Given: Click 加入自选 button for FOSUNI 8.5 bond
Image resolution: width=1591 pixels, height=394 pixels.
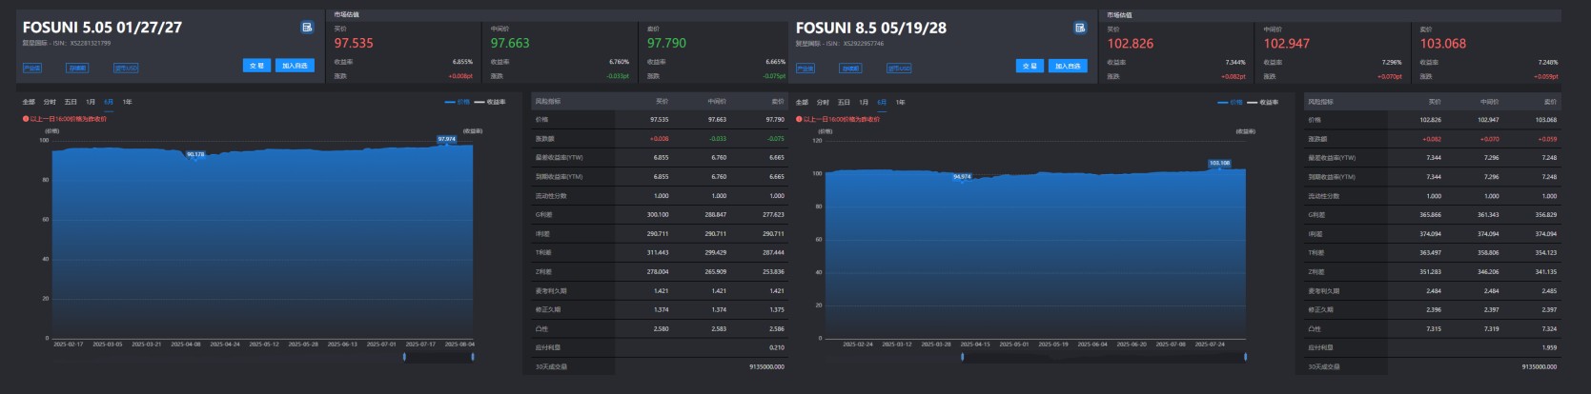Looking at the screenshot, I should pos(1068,66).
